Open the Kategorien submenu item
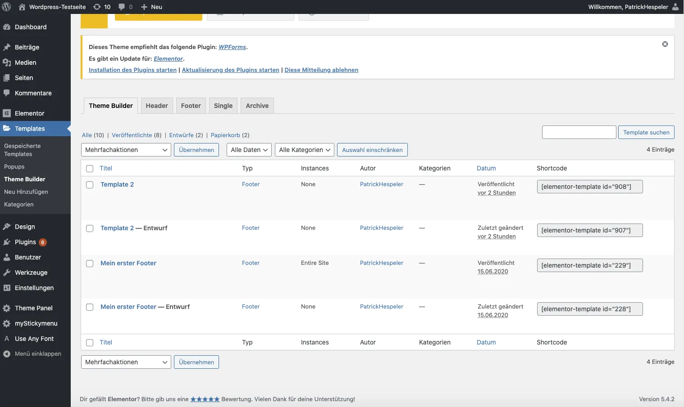The width and height of the screenshot is (684, 407). pyautogui.click(x=19, y=204)
